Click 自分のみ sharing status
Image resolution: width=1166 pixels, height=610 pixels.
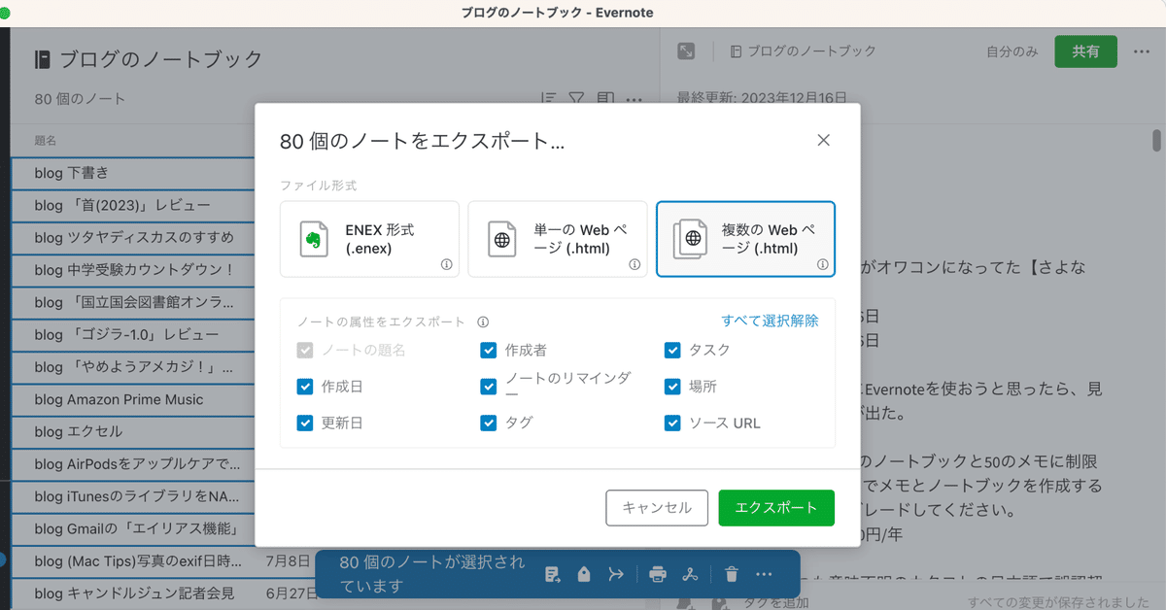coord(1012,51)
